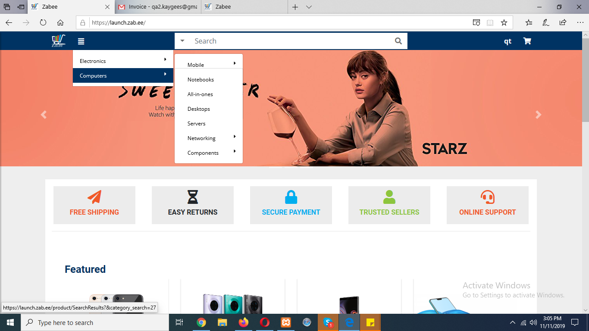Show next banner slide
The height and width of the screenshot is (331, 589).
tap(538, 115)
